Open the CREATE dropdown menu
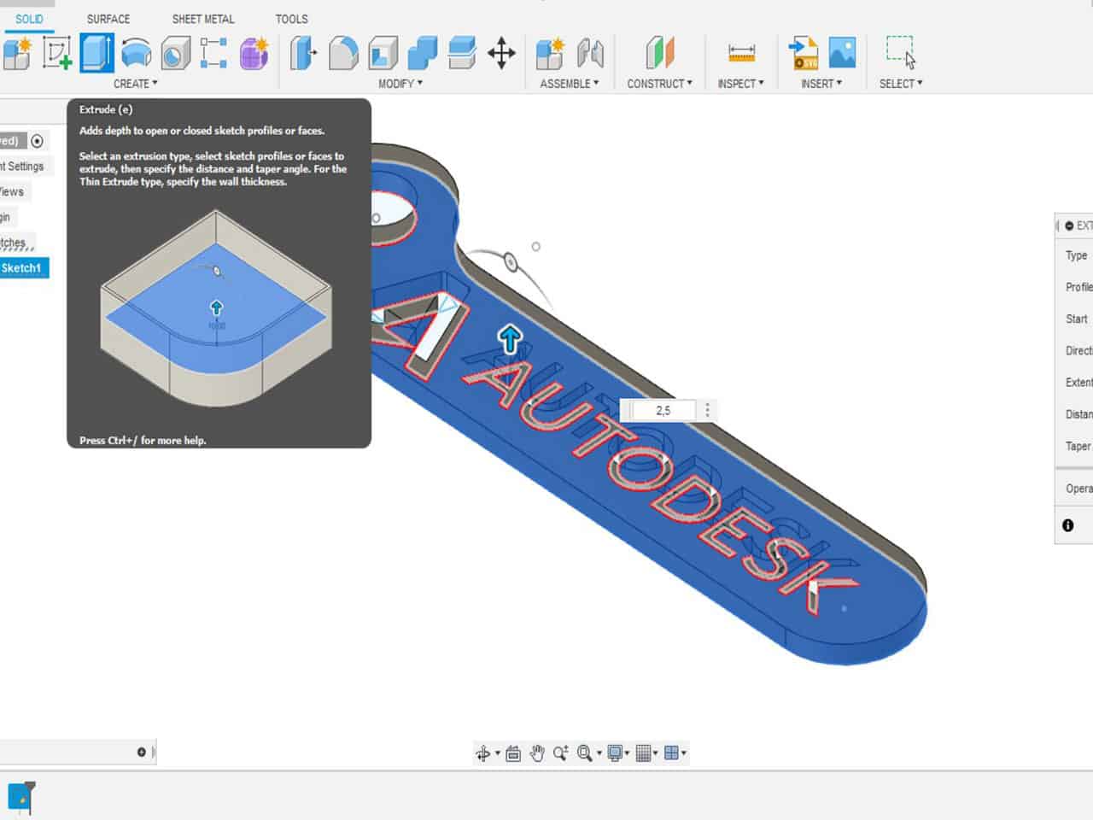 tap(136, 84)
